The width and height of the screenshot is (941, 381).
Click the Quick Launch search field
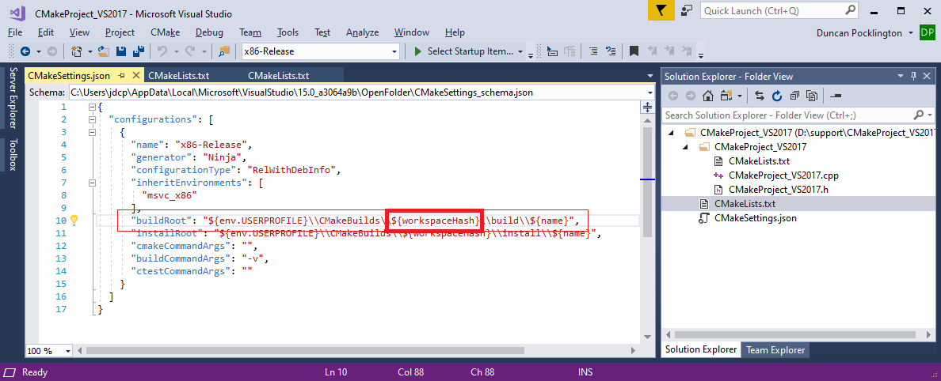coord(780,11)
